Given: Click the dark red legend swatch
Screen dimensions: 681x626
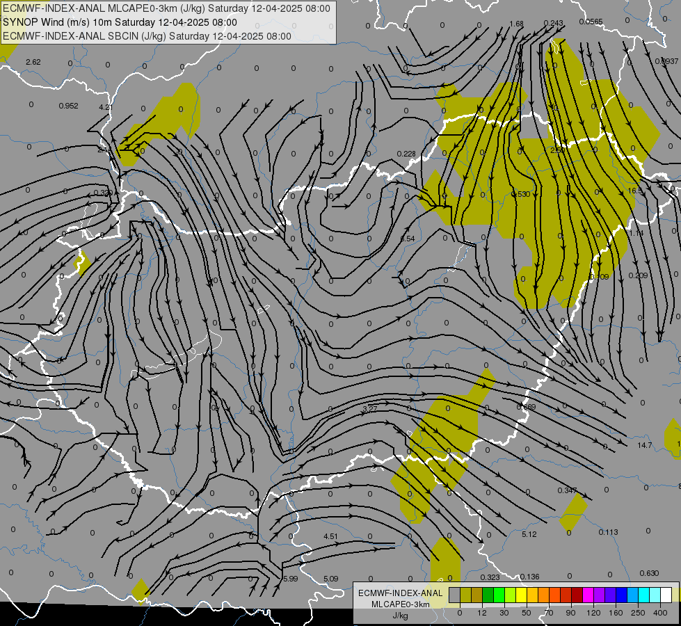Looking at the screenshot, I should [577, 595].
